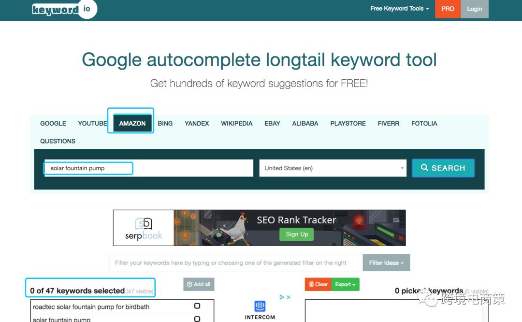Switch to the FIVERR tab
This screenshot has width=522, height=322.
click(389, 124)
